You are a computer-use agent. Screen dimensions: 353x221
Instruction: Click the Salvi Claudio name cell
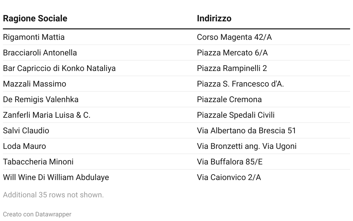(26, 130)
